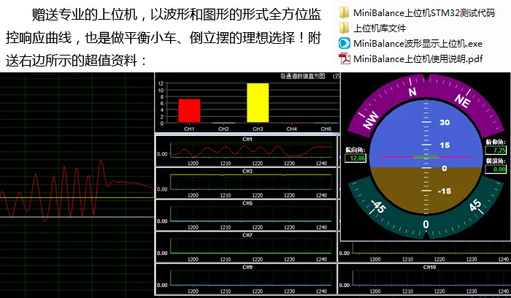Click the -45 mark on roll arc
This screenshot has width=511, height=298.
[x=378, y=207]
